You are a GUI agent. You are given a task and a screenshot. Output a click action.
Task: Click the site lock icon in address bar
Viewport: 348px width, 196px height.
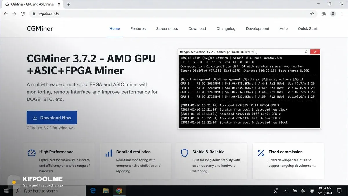click(x=34, y=14)
